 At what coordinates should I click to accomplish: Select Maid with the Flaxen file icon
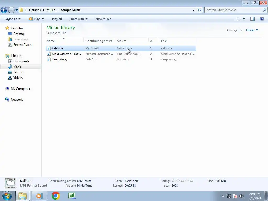coord(49,54)
